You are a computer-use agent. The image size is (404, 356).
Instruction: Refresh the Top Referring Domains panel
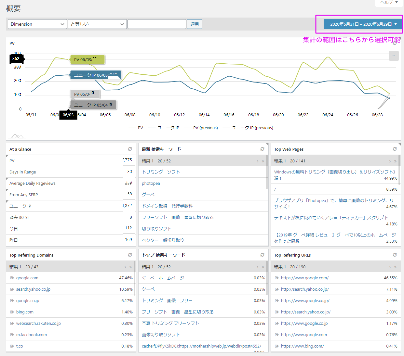coord(130,255)
